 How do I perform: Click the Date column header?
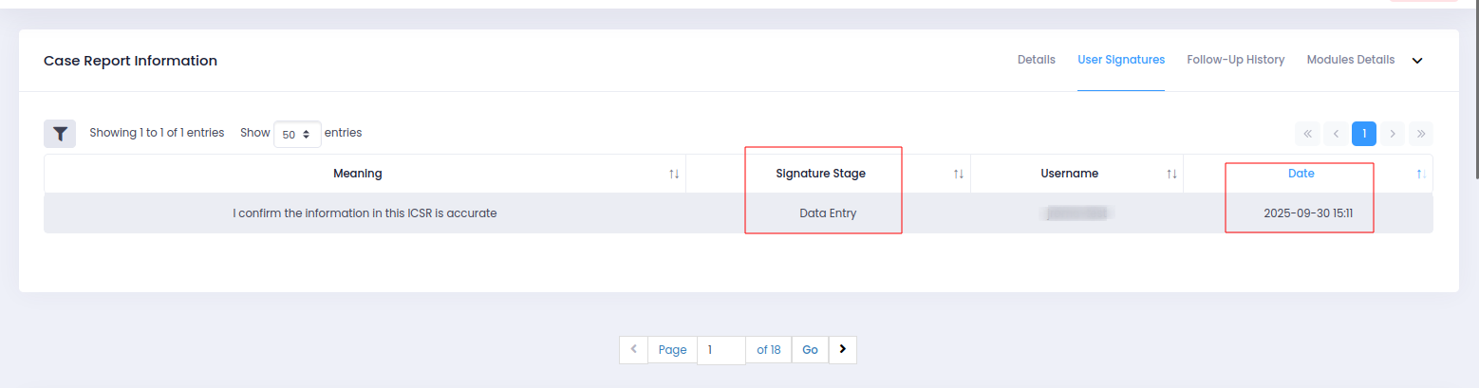pyautogui.click(x=1301, y=174)
